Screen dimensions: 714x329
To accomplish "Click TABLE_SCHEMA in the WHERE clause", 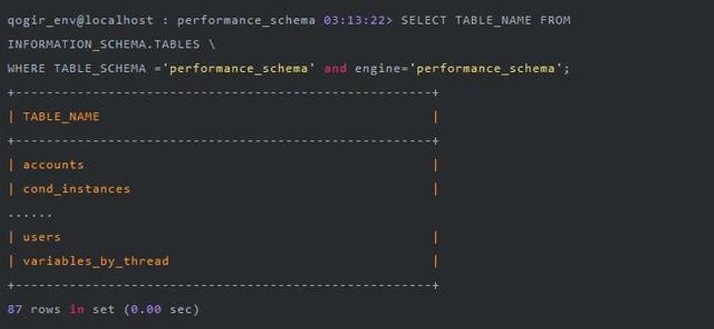I will [x=100, y=69].
